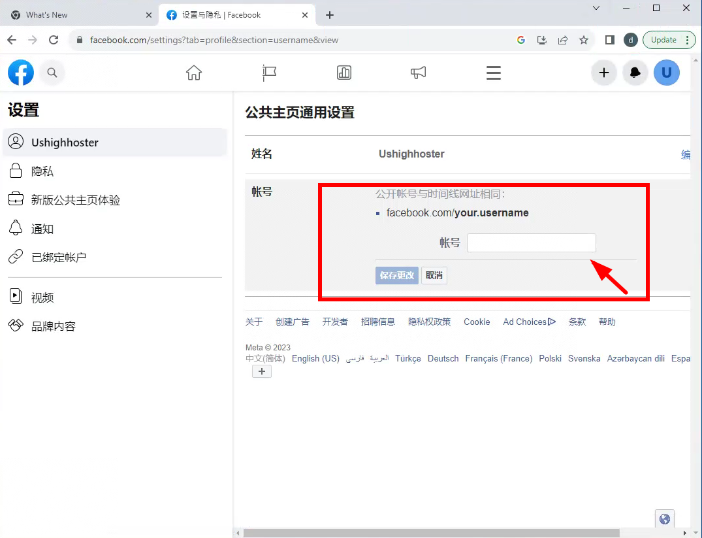The height and width of the screenshot is (538, 702).
Task: Click the Insights chart icon
Action: click(x=344, y=73)
